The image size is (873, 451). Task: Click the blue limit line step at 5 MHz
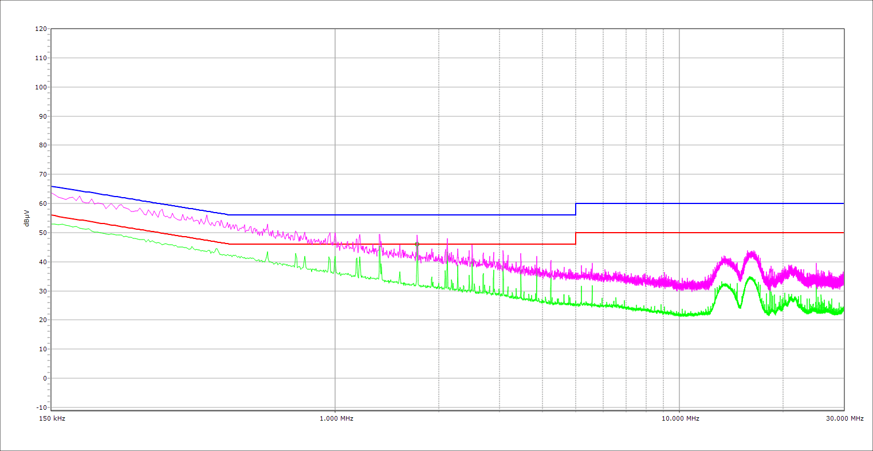[x=576, y=209]
